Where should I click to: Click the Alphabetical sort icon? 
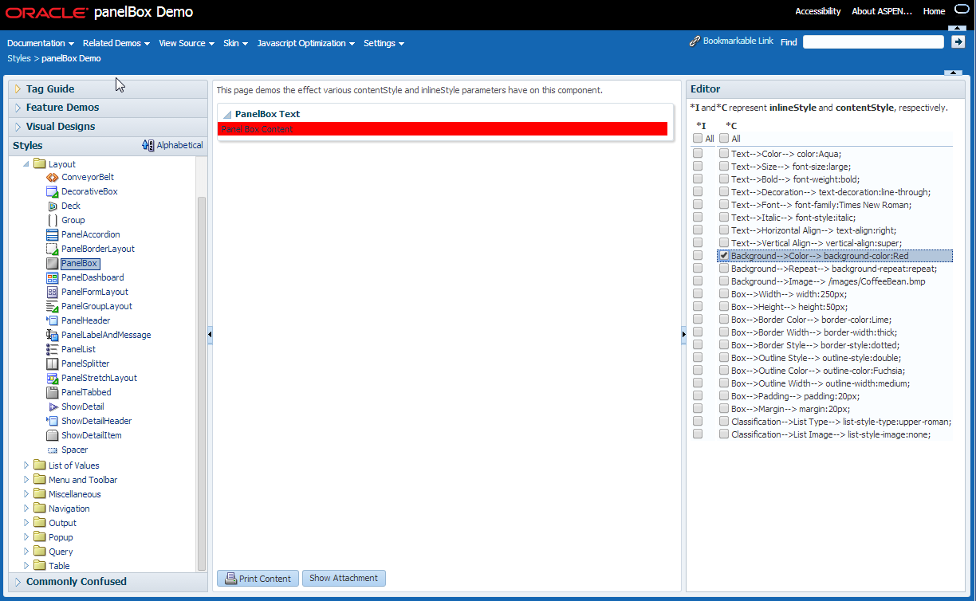(148, 145)
